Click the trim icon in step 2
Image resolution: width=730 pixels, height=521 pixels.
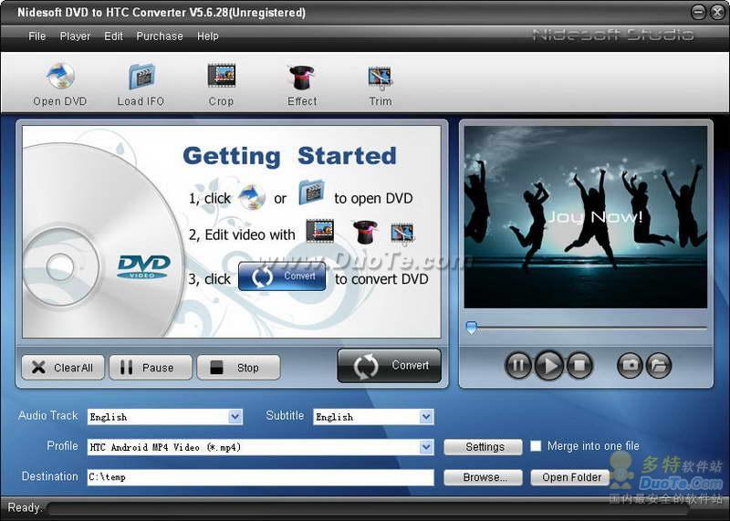402,234
